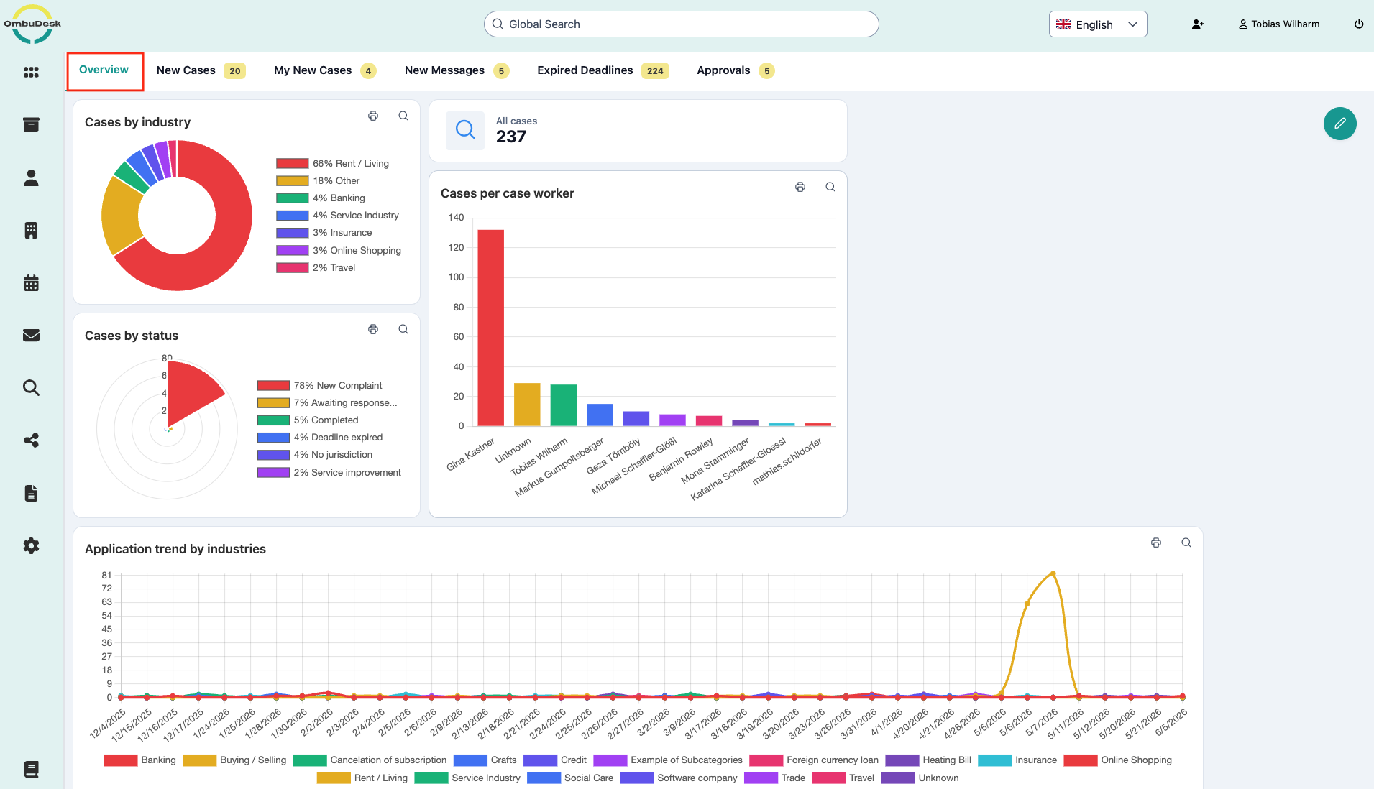
Task: Open the settings gear sidebar icon
Action: pyautogui.click(x=31, y=546)
